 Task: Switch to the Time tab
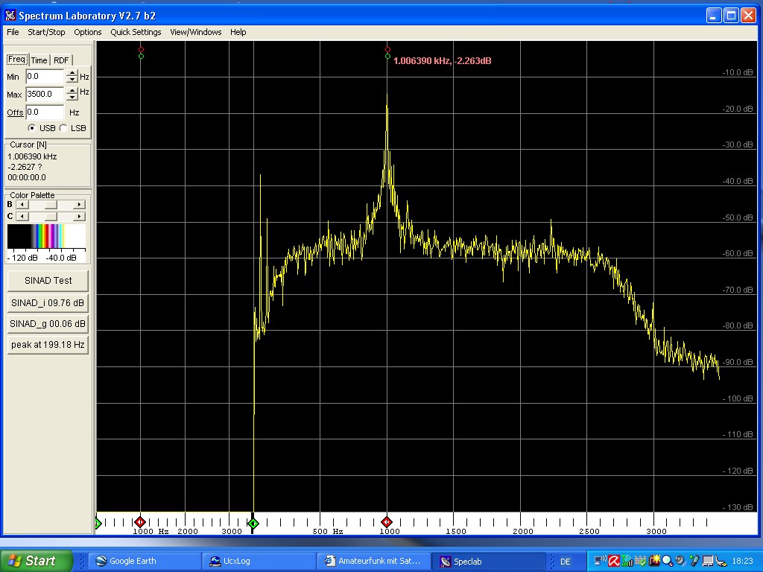click(x=39, y=60)
